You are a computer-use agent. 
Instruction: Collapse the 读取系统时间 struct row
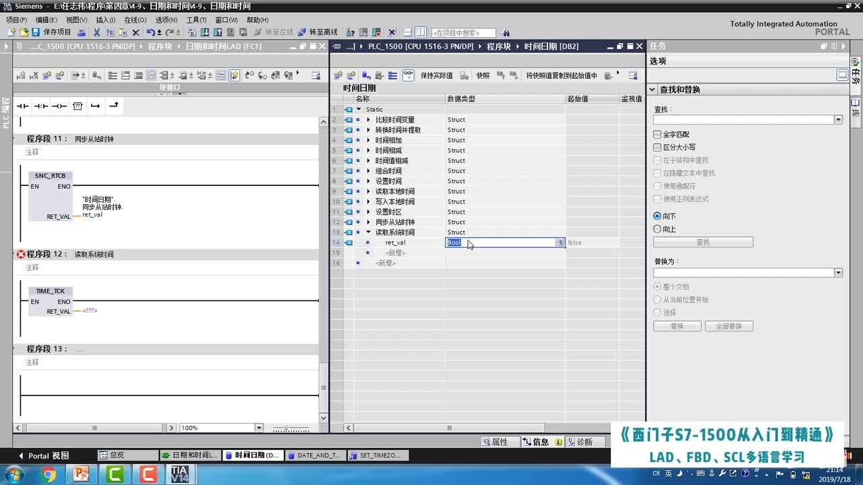coord(368,232)
